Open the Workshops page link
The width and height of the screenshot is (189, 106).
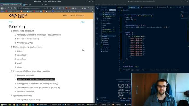click(x=80, y=16)
